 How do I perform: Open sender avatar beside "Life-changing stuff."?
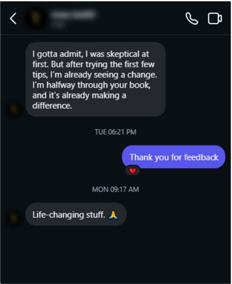14,219
